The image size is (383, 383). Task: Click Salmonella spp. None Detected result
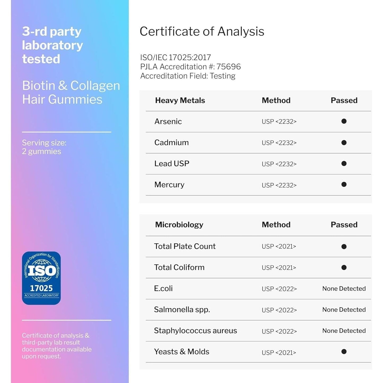[344, 310]
